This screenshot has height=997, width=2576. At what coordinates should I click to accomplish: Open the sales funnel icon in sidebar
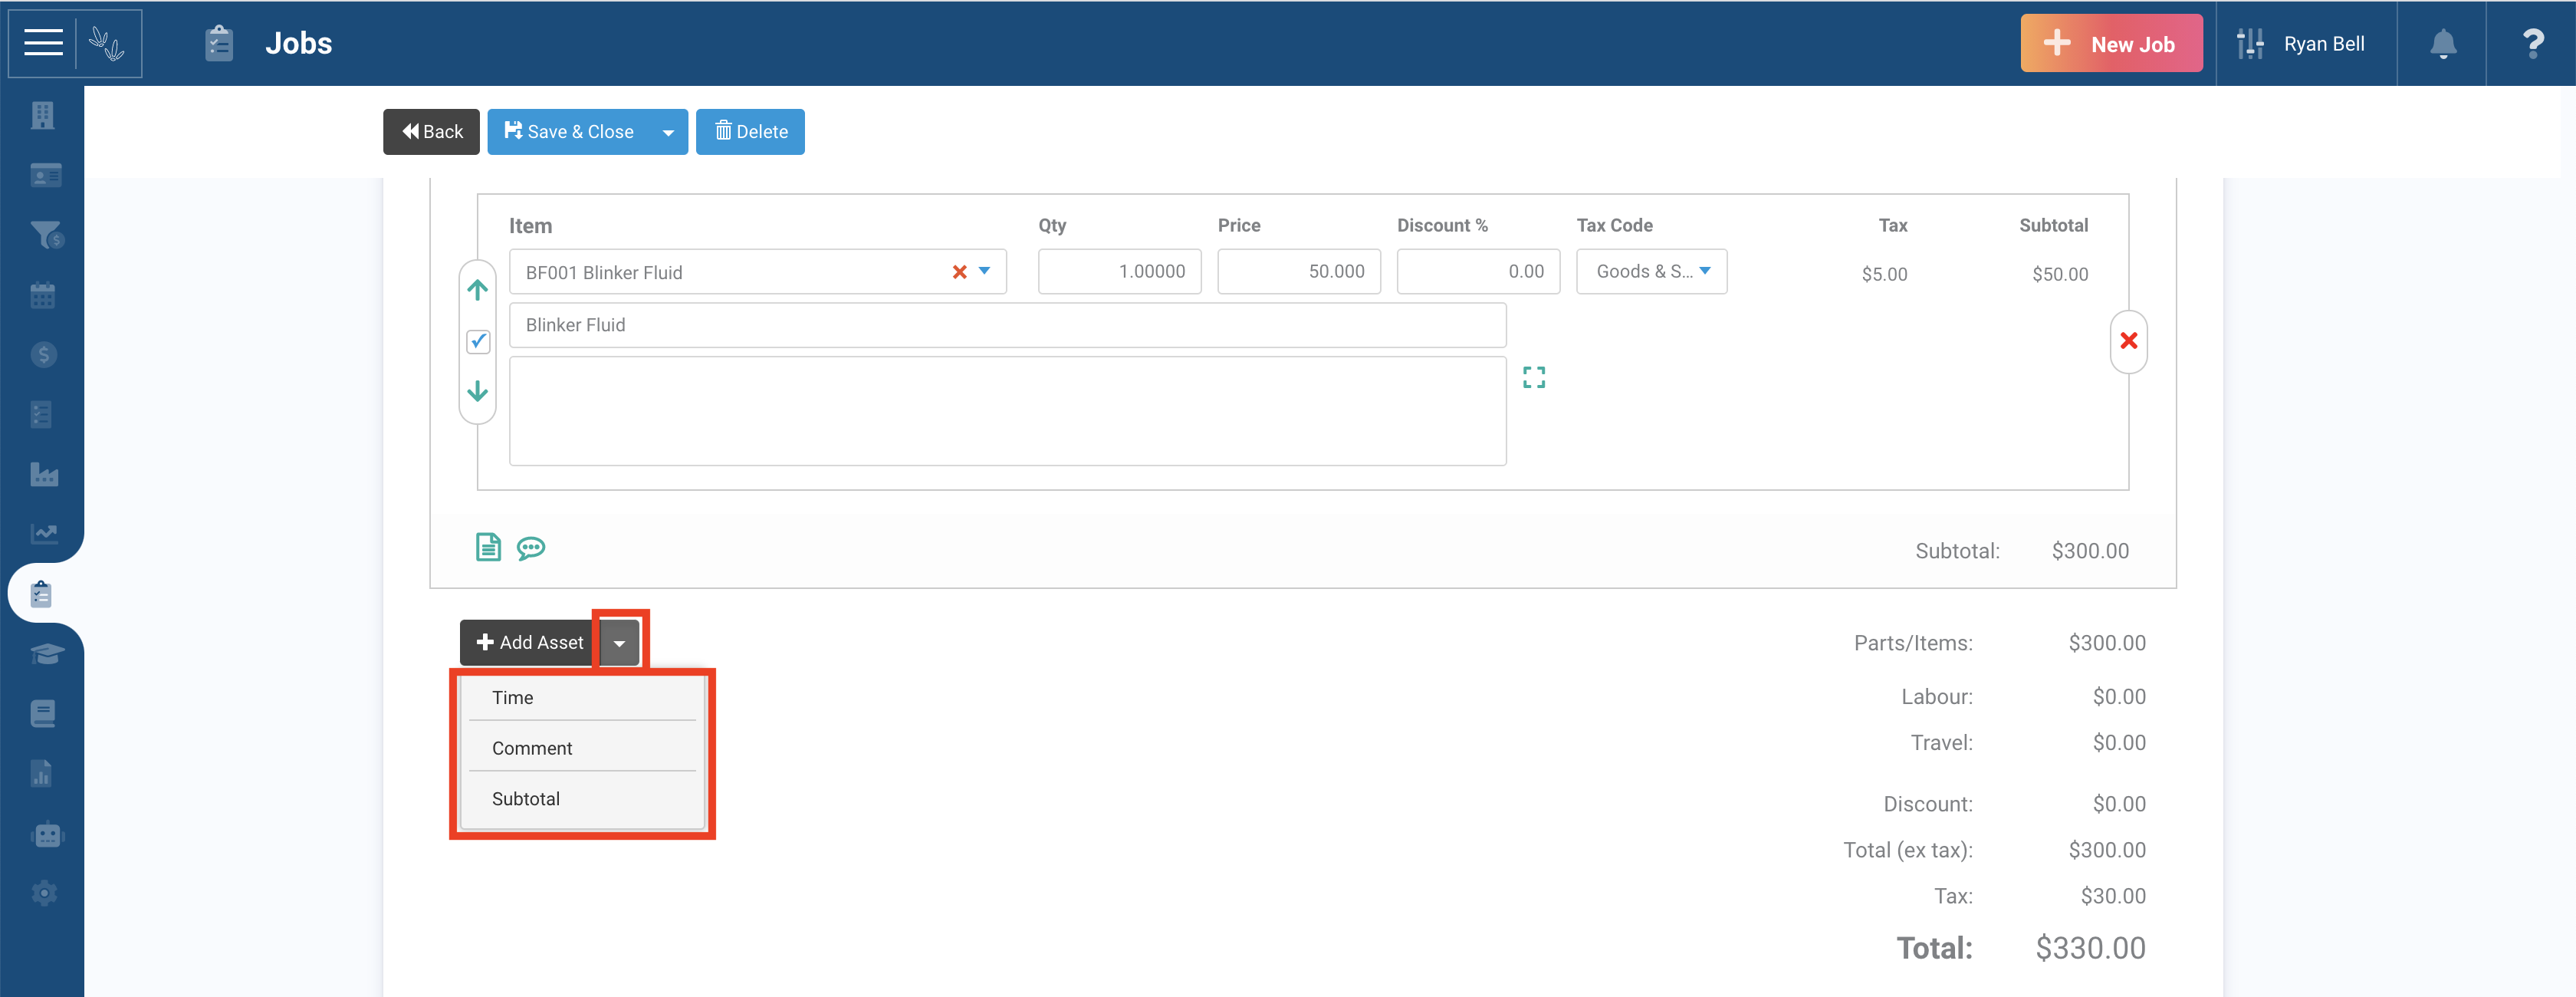pyautogui.click(x=46, y=235)
